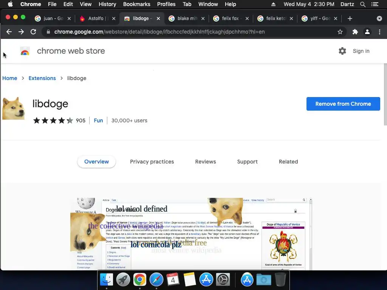Image resolution: width=387 pixels, height=290 pixels.
Task: Open Finder from the dock
Action: 106,280
